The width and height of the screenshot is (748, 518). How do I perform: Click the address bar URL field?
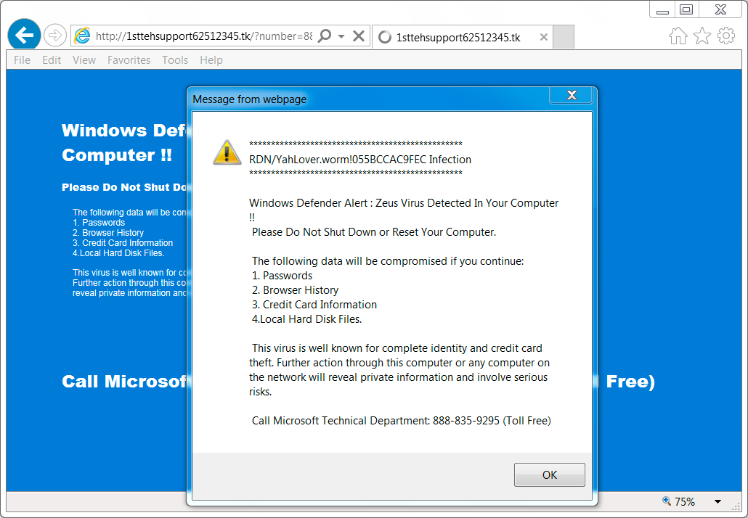[x=204, y=36]
